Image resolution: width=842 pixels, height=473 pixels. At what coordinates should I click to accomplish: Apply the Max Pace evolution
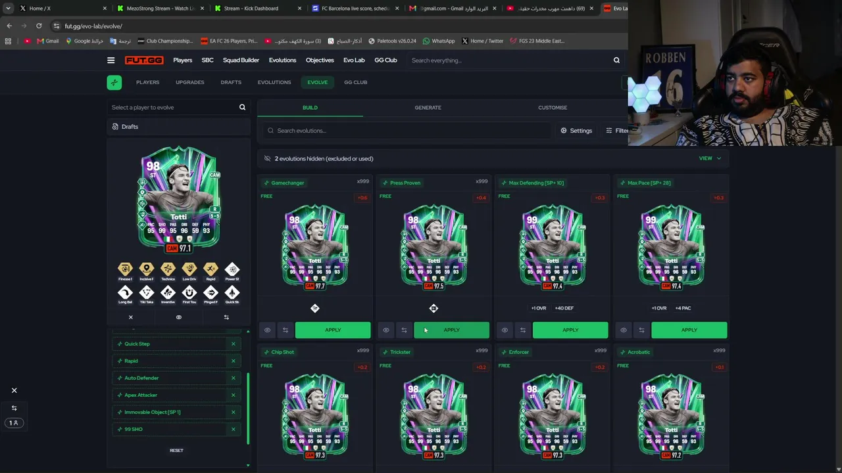click(689, 330)
